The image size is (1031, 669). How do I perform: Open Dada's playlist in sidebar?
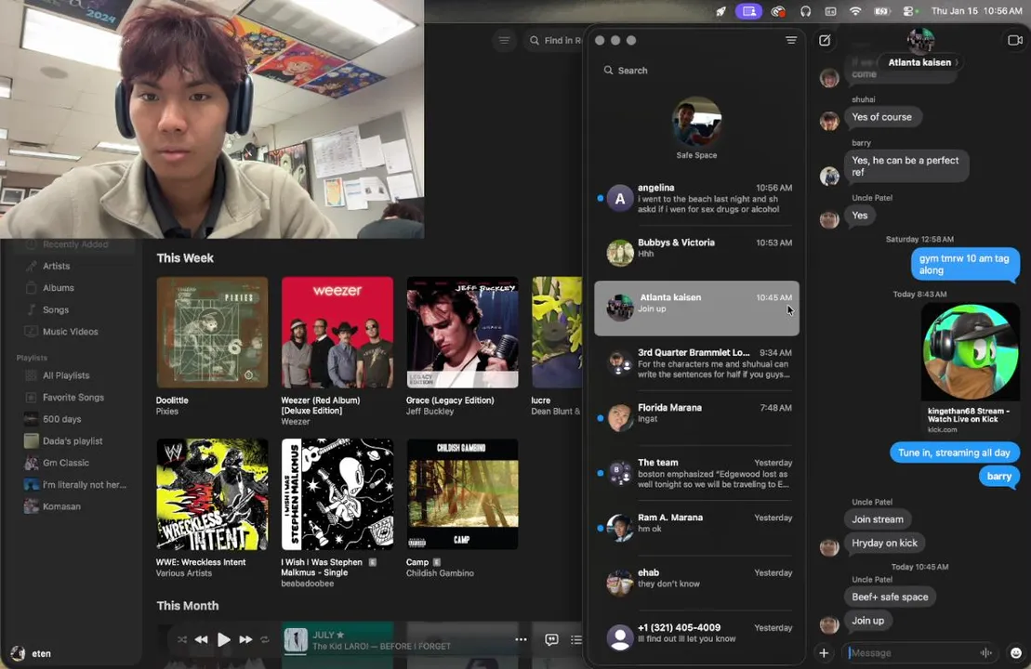[73, 441]
